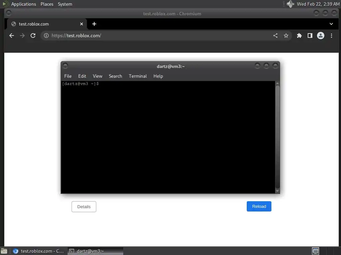The width and height of the screenshot is (341, 255).
Task: View site information icon in address bar
Action: click(46, 36)
